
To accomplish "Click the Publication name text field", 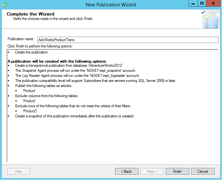I will [x=127, y=40].
